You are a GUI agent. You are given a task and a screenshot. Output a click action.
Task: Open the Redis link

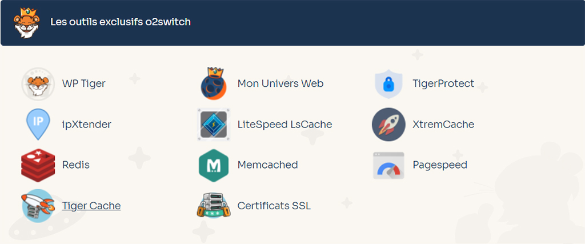76,165
